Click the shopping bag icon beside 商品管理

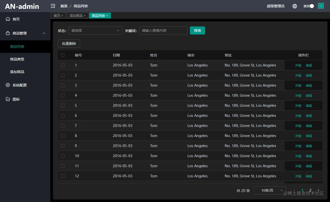click(x=8, y=33)
